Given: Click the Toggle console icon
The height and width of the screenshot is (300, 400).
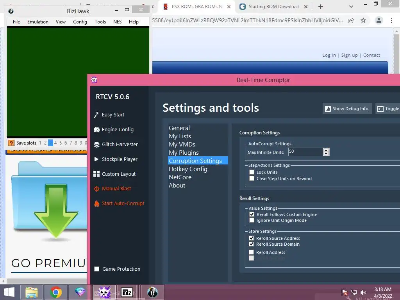Looking at the screenshot, I should pyautogui.click(x=380, y=109).
